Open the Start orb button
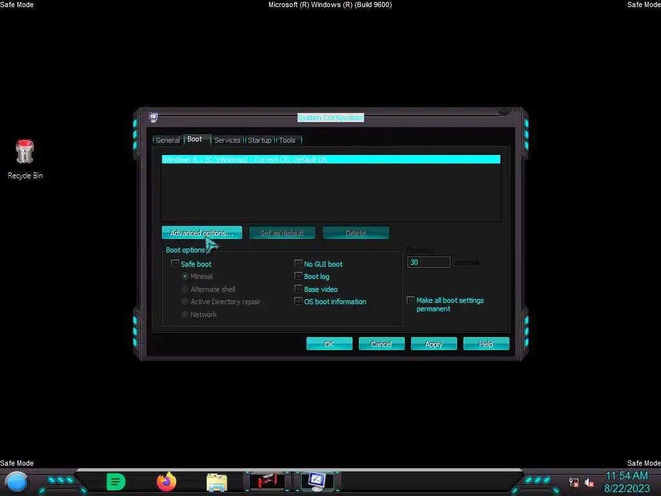661x496 pixels. pos(16,482)
